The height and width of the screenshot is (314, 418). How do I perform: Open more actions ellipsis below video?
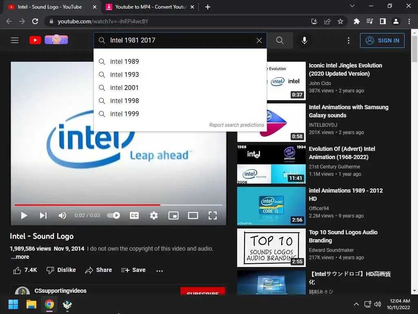click(160, 271)
